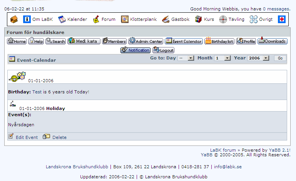This screenshot has width=296, height=181.
Task: Click the smiley with flowers birthday icon
Action: (17, 77)
